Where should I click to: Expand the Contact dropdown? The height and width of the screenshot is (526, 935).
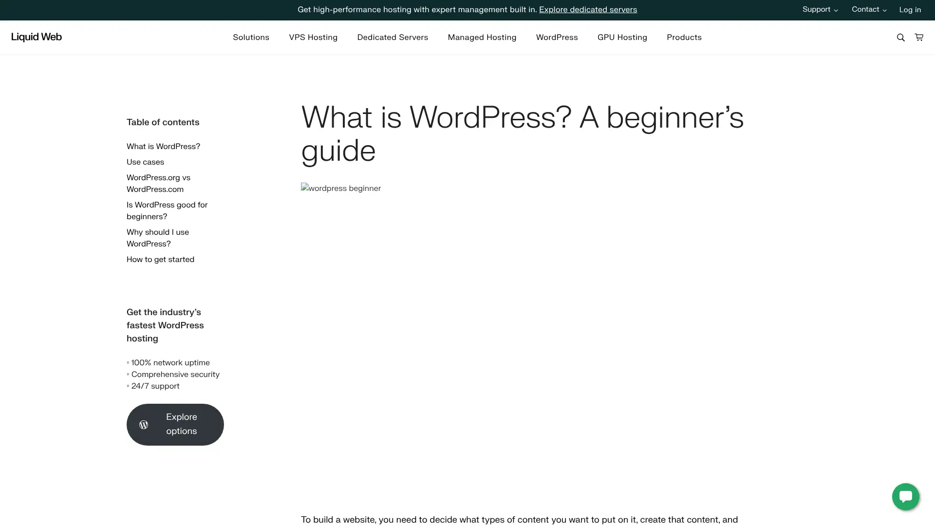(869, 10)
